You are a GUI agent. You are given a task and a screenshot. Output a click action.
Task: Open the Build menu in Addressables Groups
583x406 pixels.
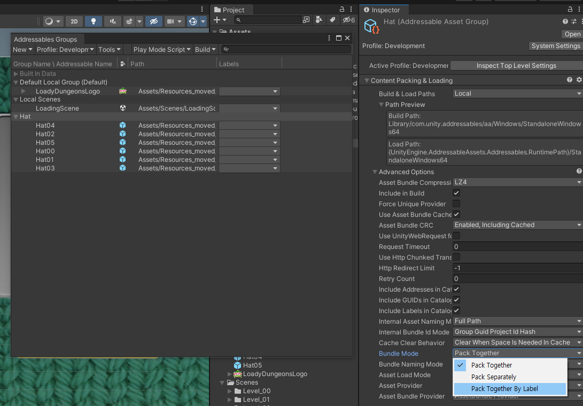point(205,50)
